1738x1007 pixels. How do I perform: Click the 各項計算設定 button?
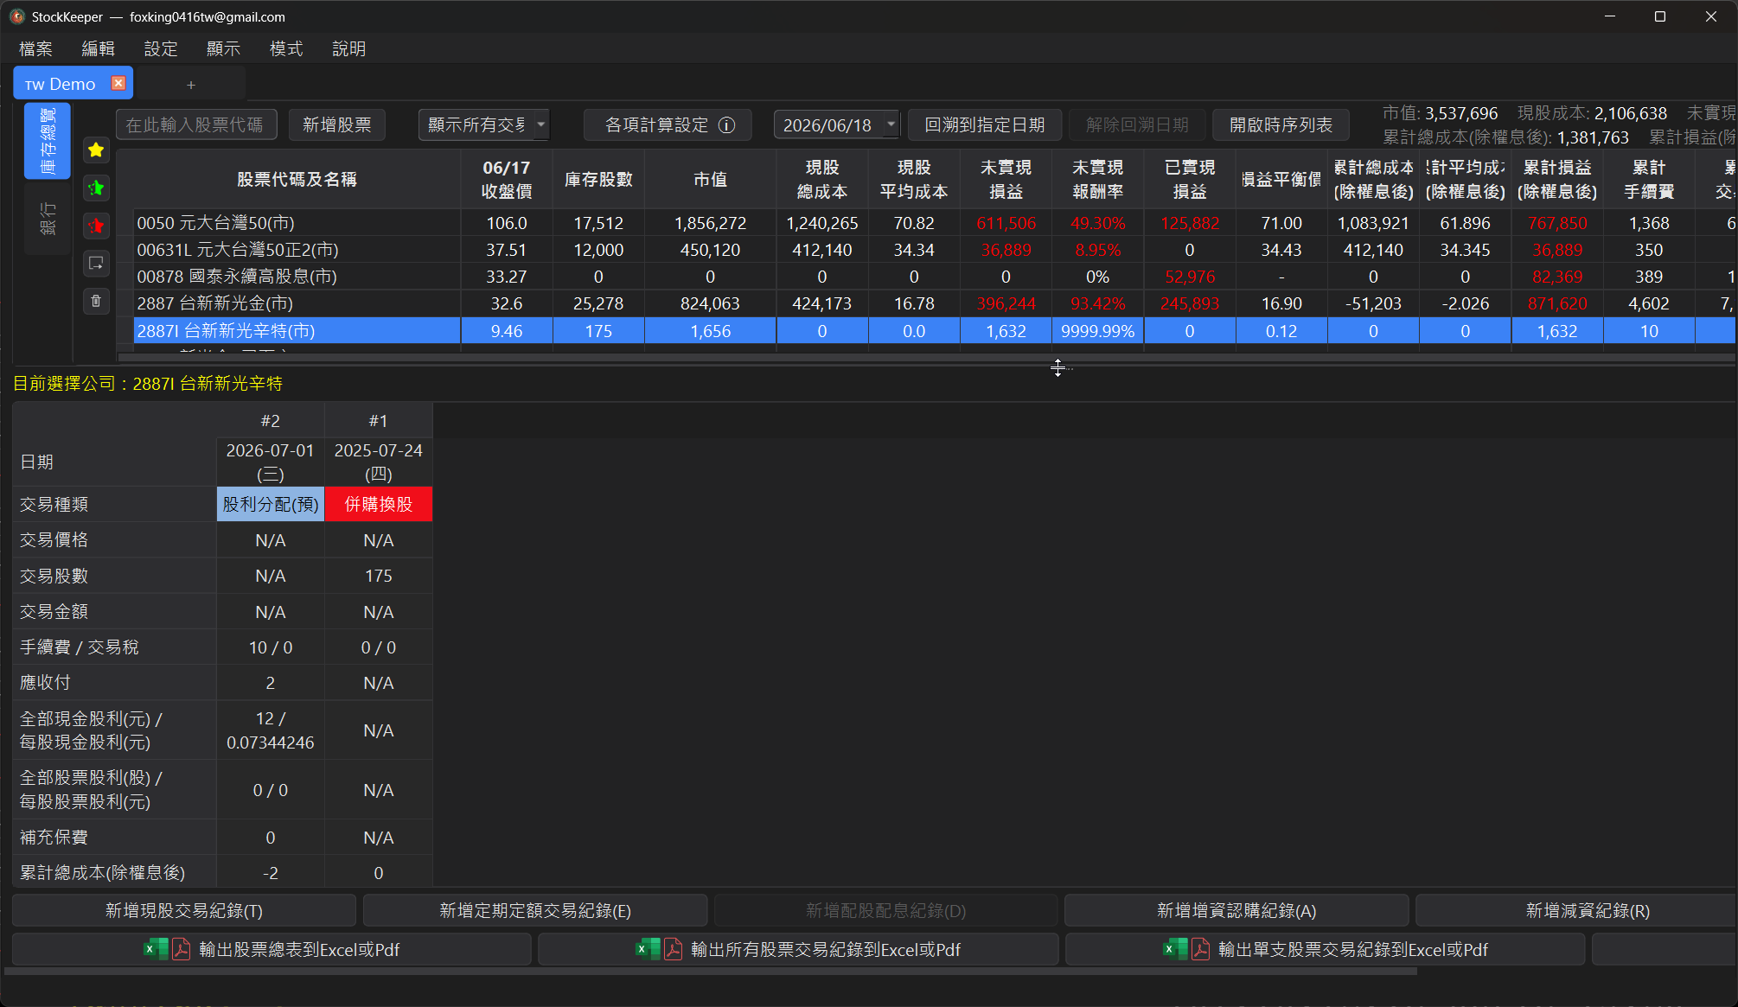(x=668, y=125)
